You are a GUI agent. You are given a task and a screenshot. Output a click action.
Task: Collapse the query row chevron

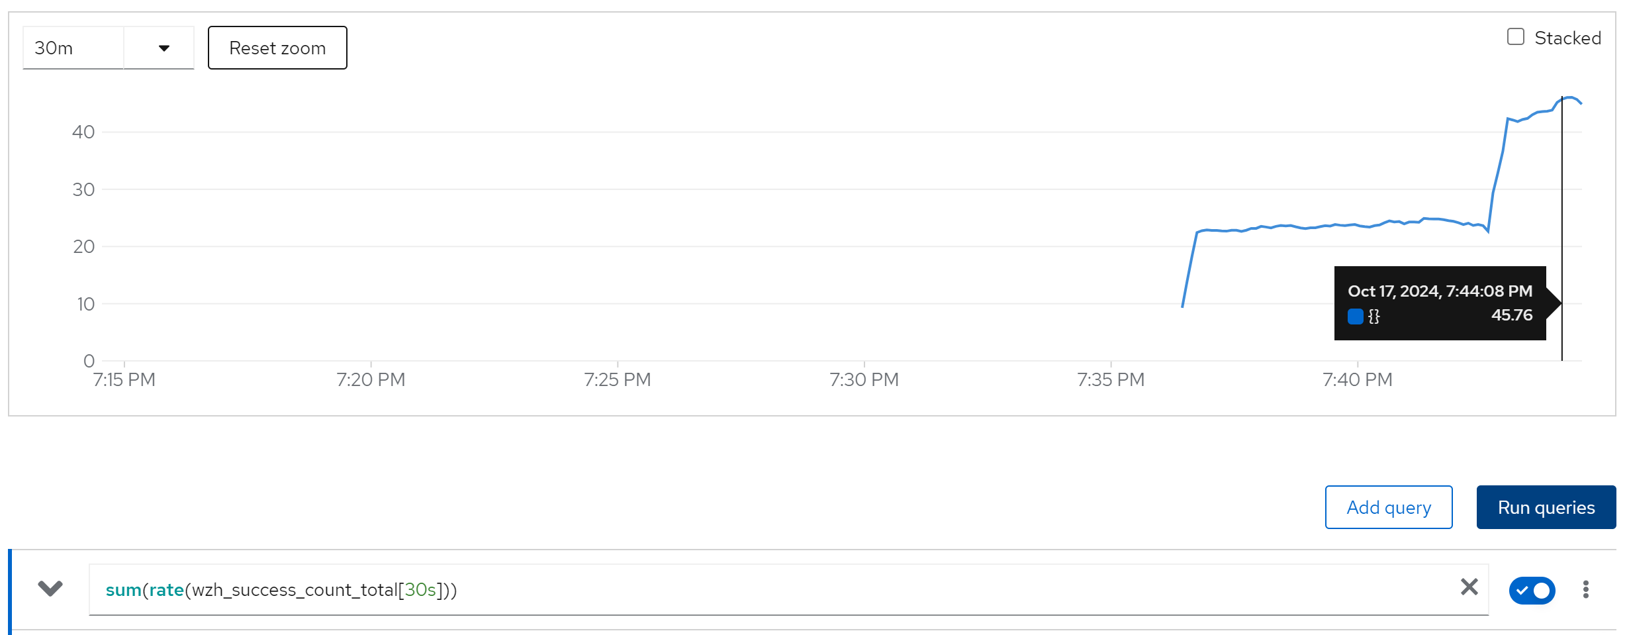coord(50,588)
